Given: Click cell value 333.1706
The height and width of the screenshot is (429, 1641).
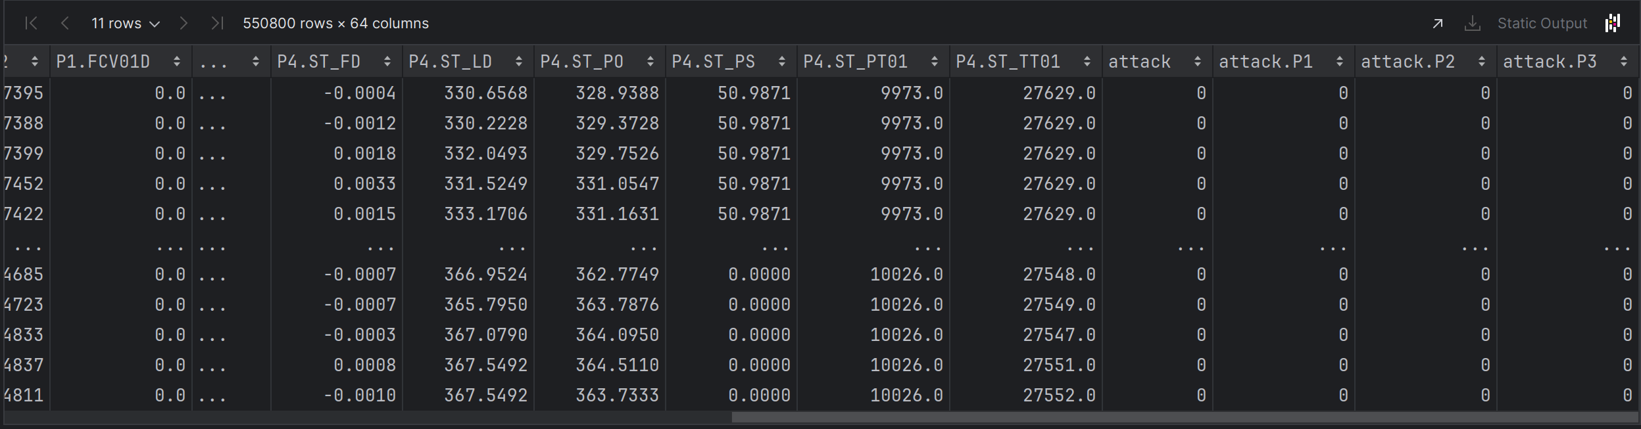Looking at the screenshot, I should point(485,214).
